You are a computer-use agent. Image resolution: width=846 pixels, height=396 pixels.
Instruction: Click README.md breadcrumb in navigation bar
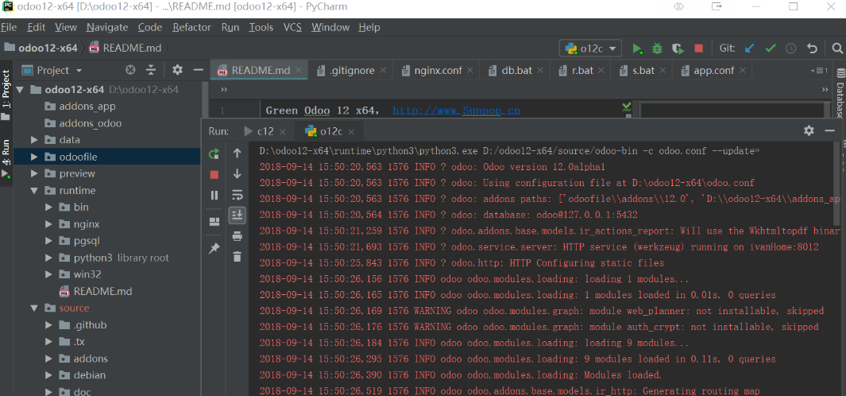click(x=126, y=48)
